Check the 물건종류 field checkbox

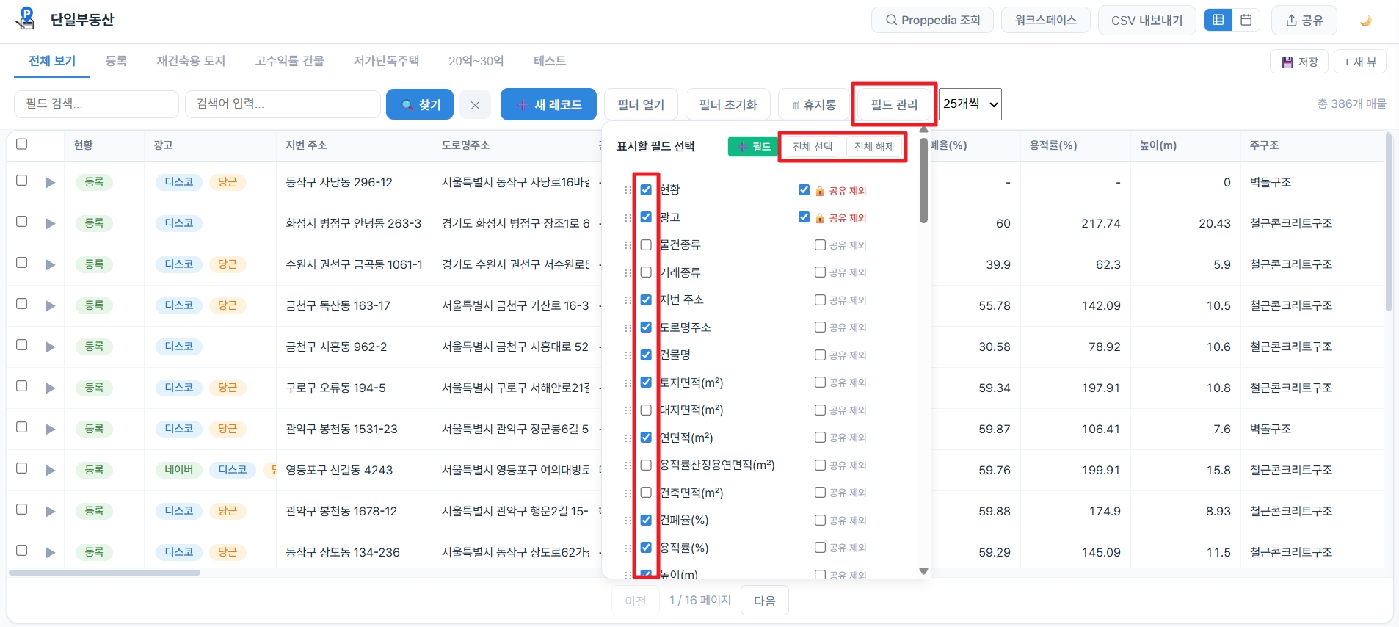646,244
